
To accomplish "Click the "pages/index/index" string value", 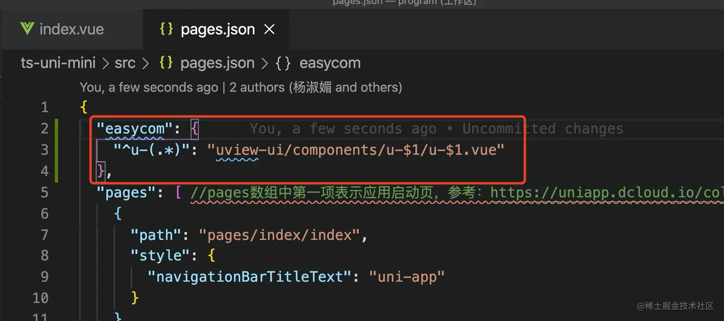I will tap(279, 235).
